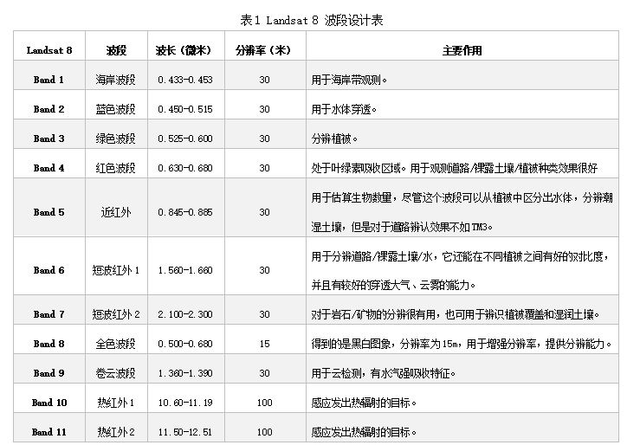This screenshot has height=445, width=640.
Task: Click the 'Band 10' row label
Action: (49, 403)
